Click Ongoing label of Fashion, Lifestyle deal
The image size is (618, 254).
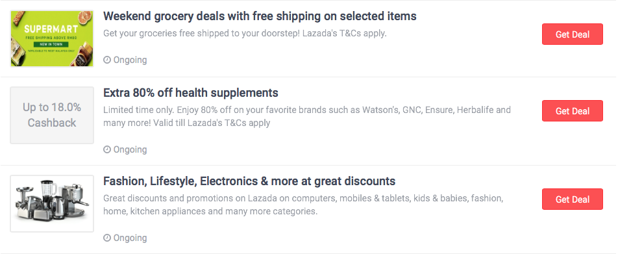tap(130, 238)
